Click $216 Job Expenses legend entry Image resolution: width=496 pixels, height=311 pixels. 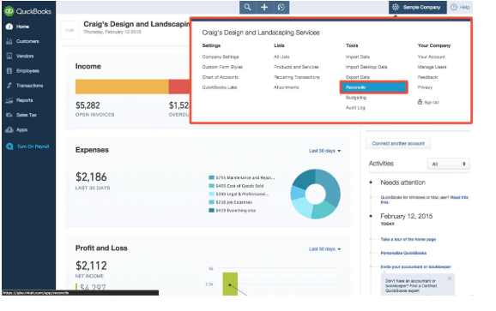(x=231, y=202)
